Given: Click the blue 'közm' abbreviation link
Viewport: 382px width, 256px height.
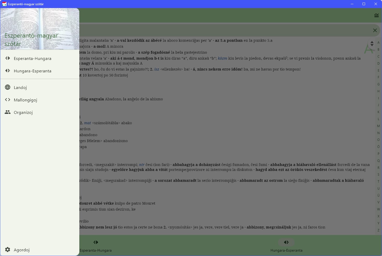Looking at the screenshot, I should 222,58.
